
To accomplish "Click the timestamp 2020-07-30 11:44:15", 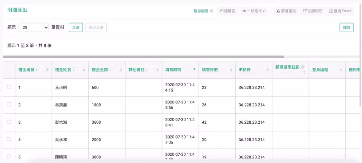I will tap(180, 88).
